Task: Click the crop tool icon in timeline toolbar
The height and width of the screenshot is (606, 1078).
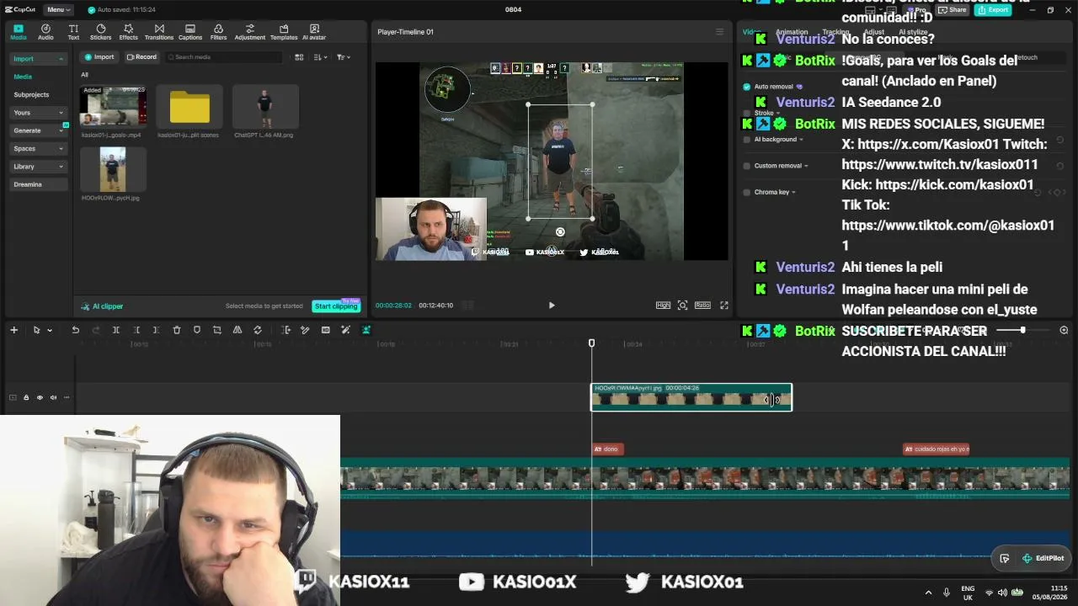Action: point(217,330)
